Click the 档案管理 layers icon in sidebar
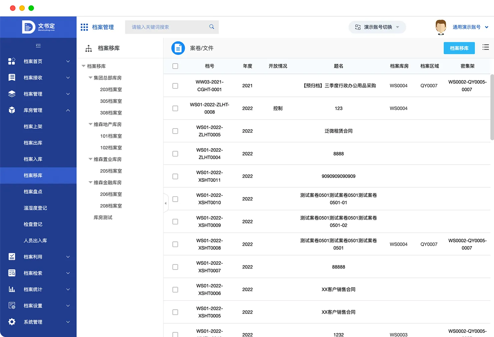The width and height of the screenshot is (494, 337). pos(12,94)
